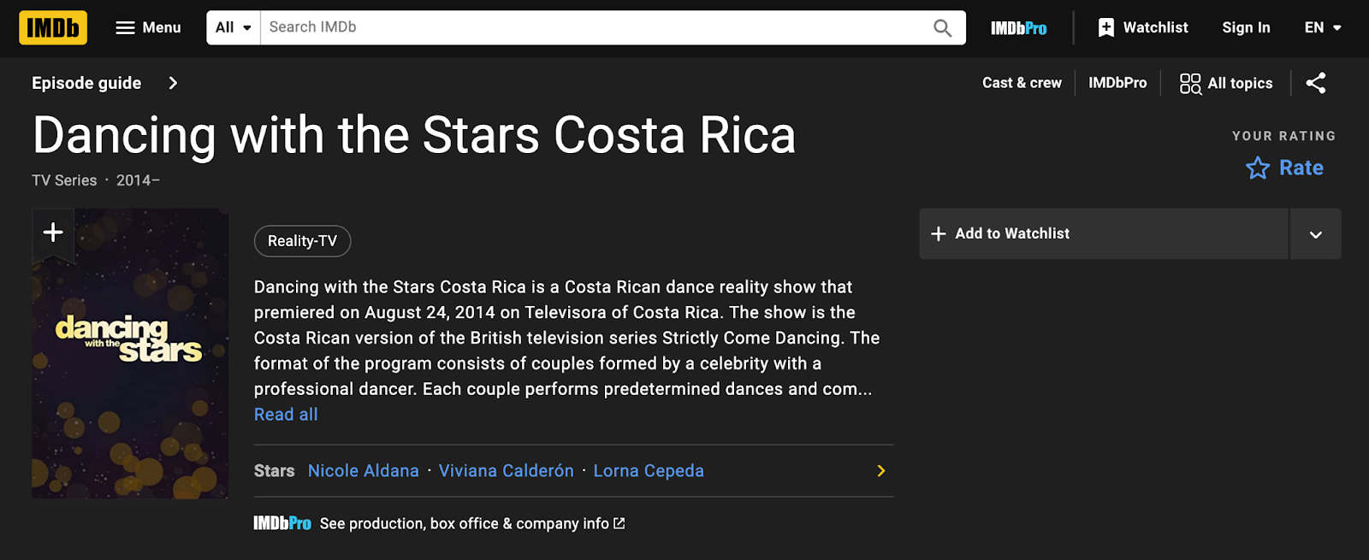Screen dimensions: 1369x560
Task: Click the magnifying glass search icon
Action: tap(942, 28)
